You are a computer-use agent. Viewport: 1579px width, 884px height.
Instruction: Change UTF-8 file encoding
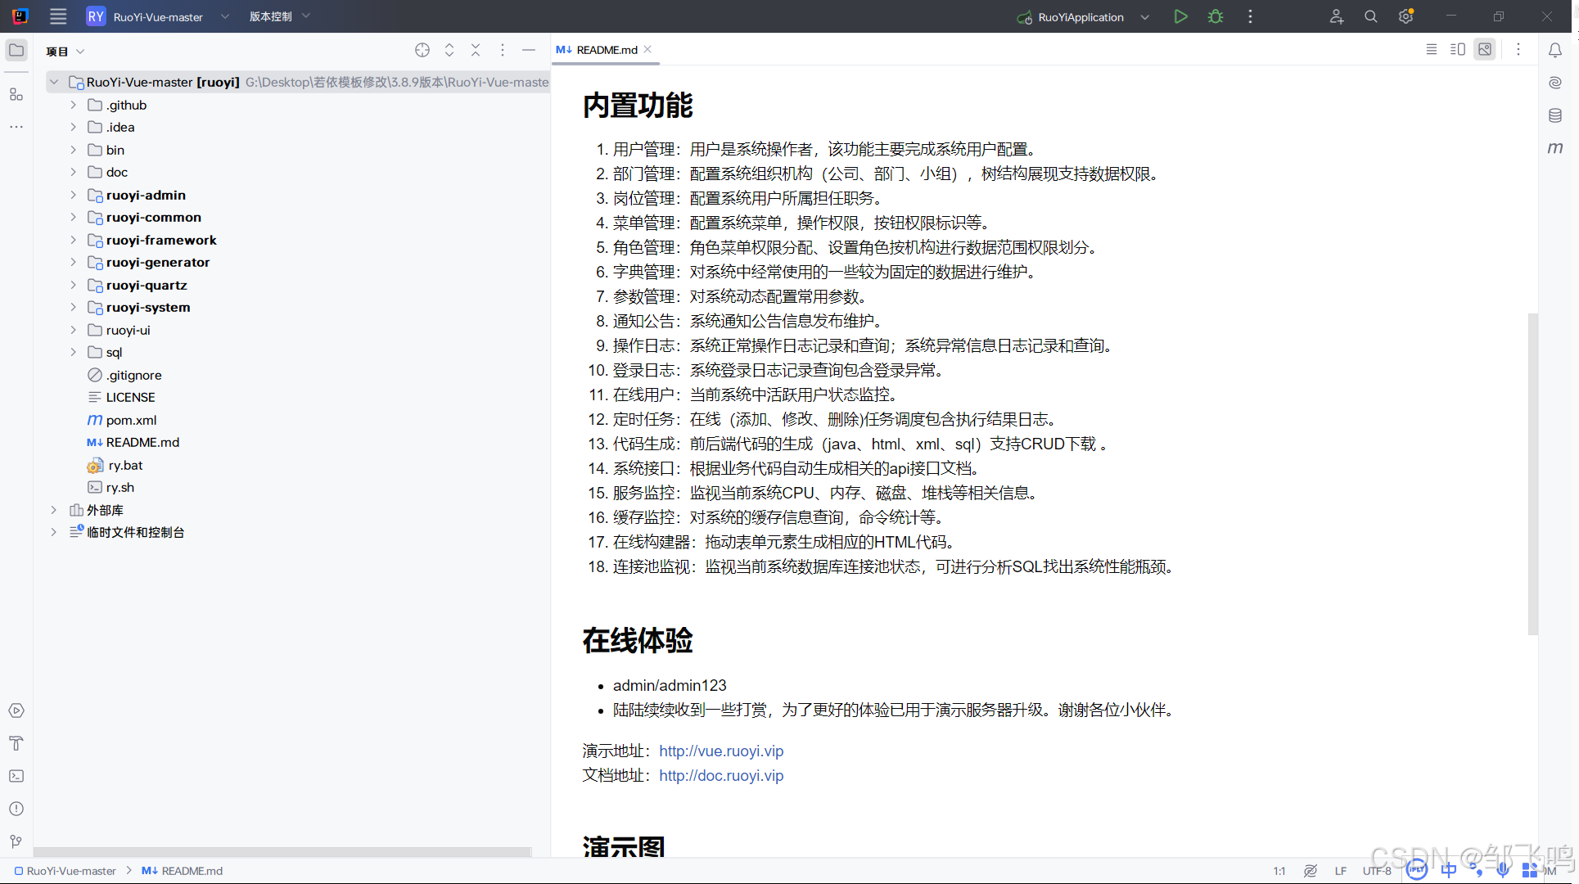coord(1377,871)
